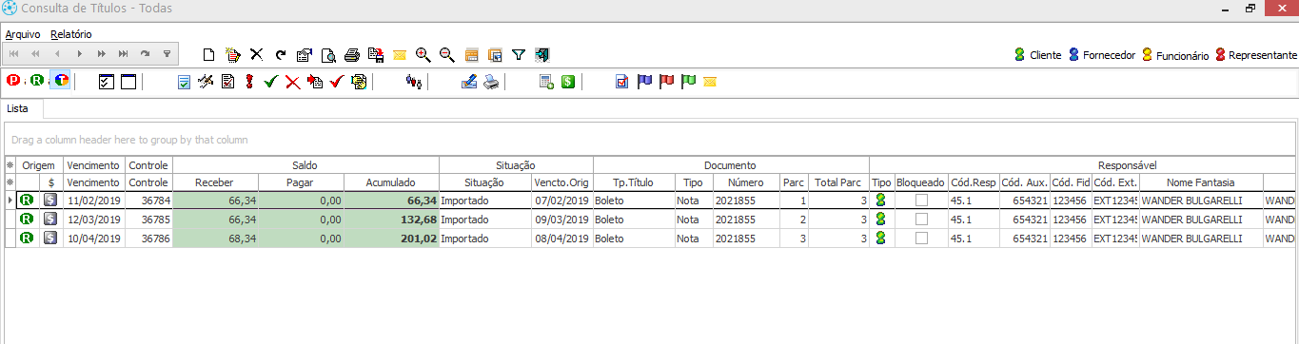
Task: Click the Receber value 68,34
Action: click(215, 238)
